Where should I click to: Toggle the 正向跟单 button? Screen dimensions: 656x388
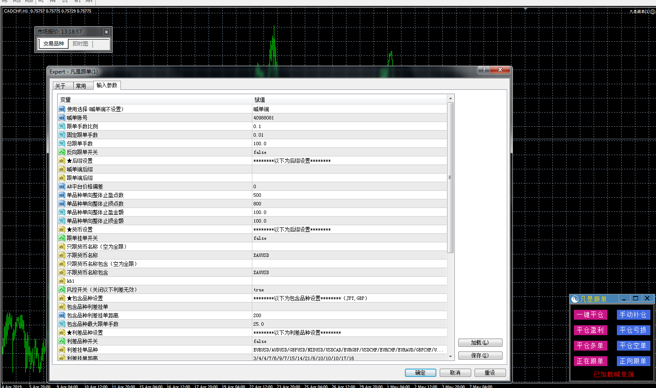(633, 361)
